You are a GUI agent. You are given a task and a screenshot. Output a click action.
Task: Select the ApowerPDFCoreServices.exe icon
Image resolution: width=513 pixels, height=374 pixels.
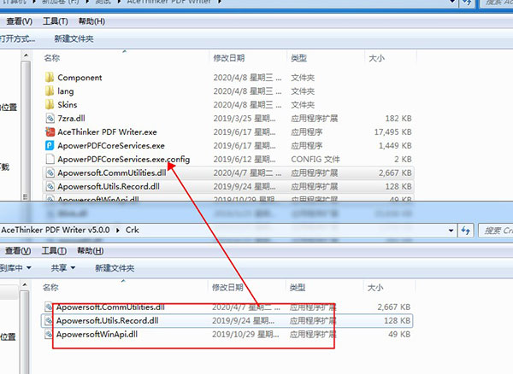coord(50,146)
